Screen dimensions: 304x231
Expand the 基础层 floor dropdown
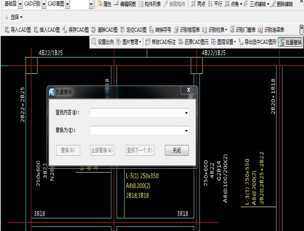point(20,4)
